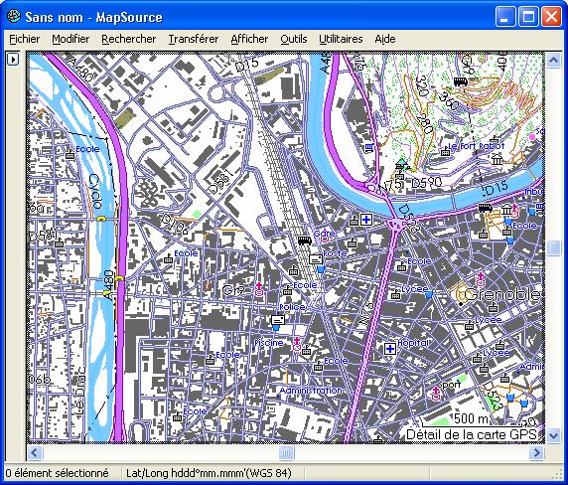Click the horizontal scrollbar right arrow

(x=536, y=453)
